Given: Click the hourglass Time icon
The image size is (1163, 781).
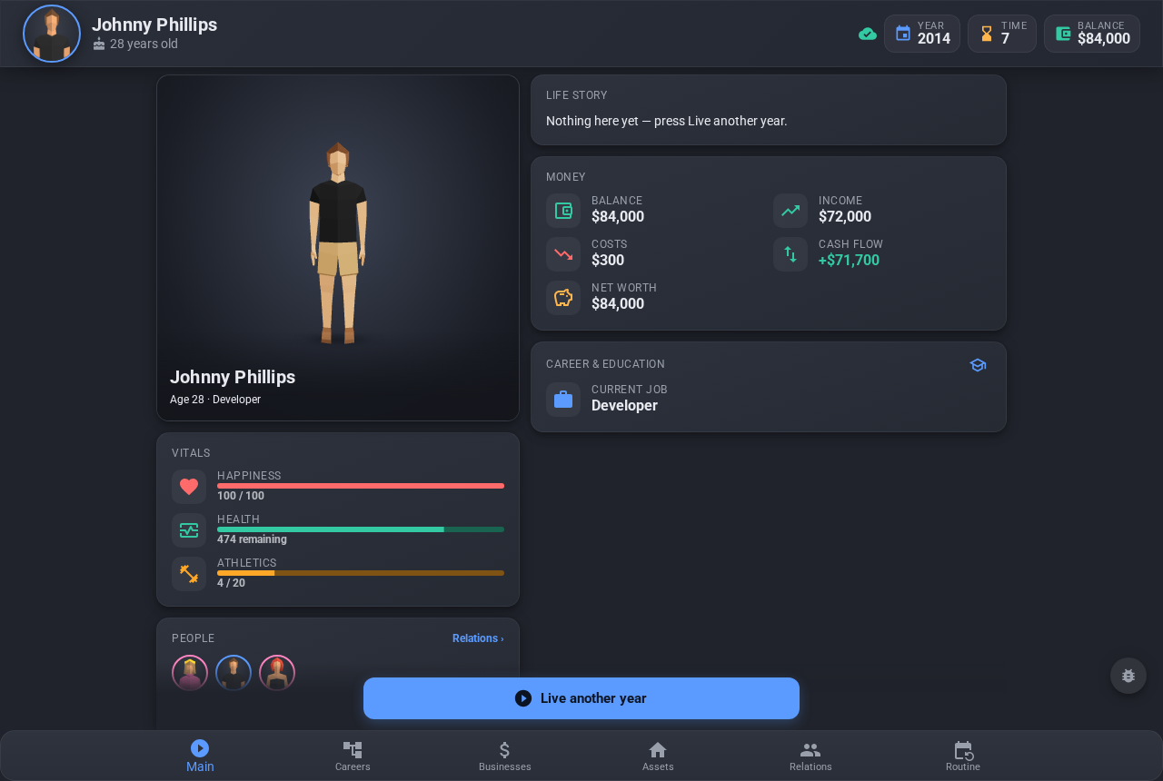Looking at the screenshot, I should 987,34.
